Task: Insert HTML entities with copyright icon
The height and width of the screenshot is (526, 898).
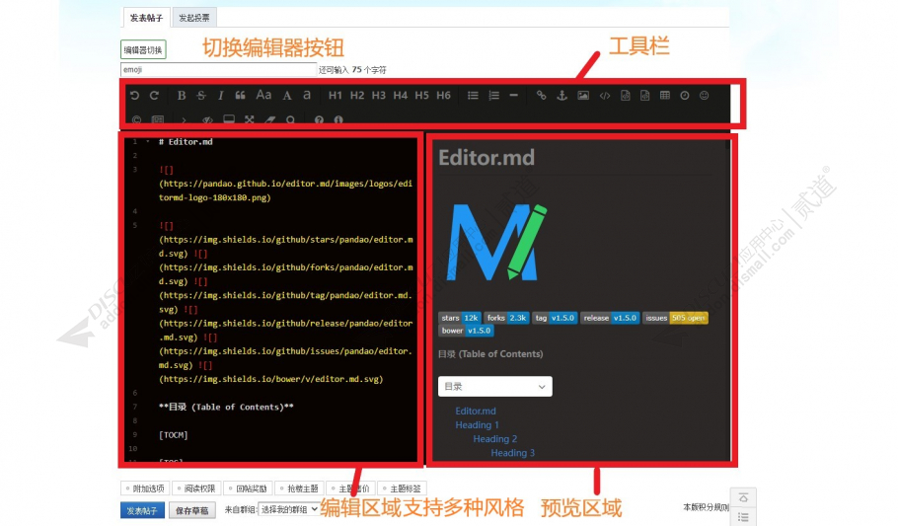Action: point(136,119)
